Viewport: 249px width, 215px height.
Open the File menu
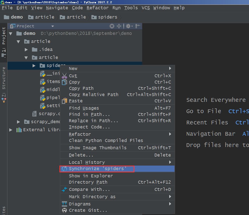pyautogui.click(x=7, y=8)
